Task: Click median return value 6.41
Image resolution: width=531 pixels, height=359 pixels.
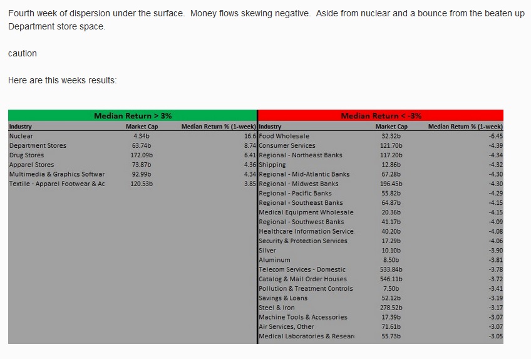Action: [250, 155]
